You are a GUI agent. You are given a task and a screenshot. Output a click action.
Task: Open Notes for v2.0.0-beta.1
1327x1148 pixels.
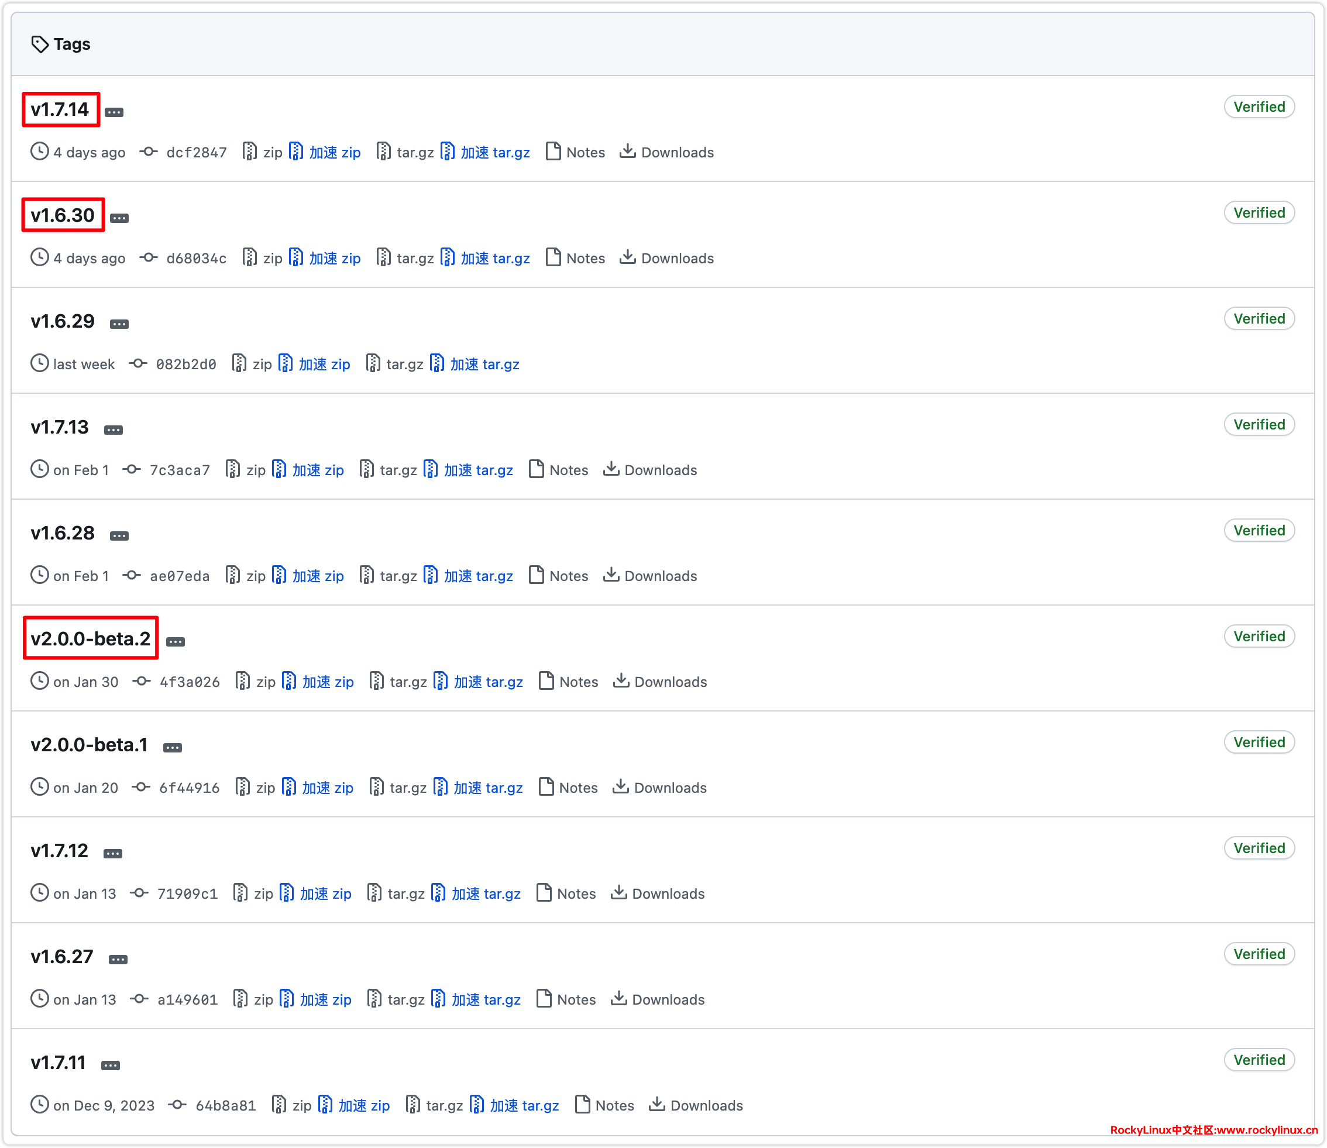coord(569,788)
